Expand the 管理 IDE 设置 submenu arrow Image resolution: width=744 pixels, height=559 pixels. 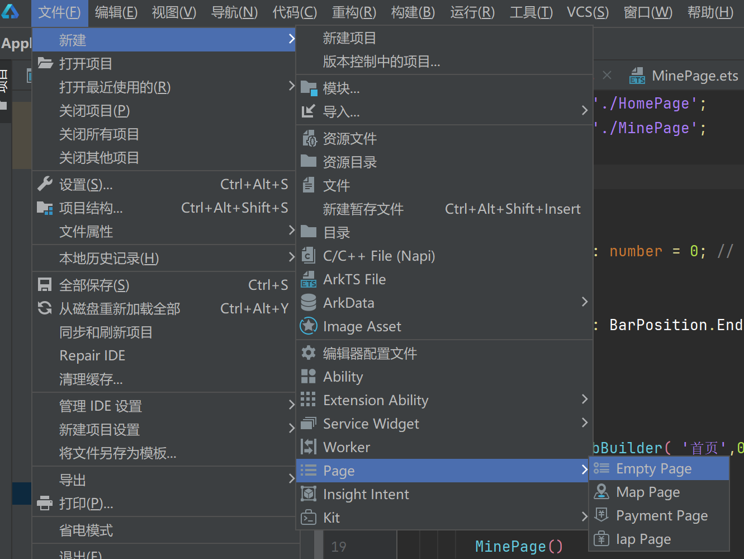pos(291,405)
